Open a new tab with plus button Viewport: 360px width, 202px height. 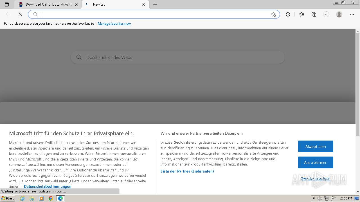[155, 4]
